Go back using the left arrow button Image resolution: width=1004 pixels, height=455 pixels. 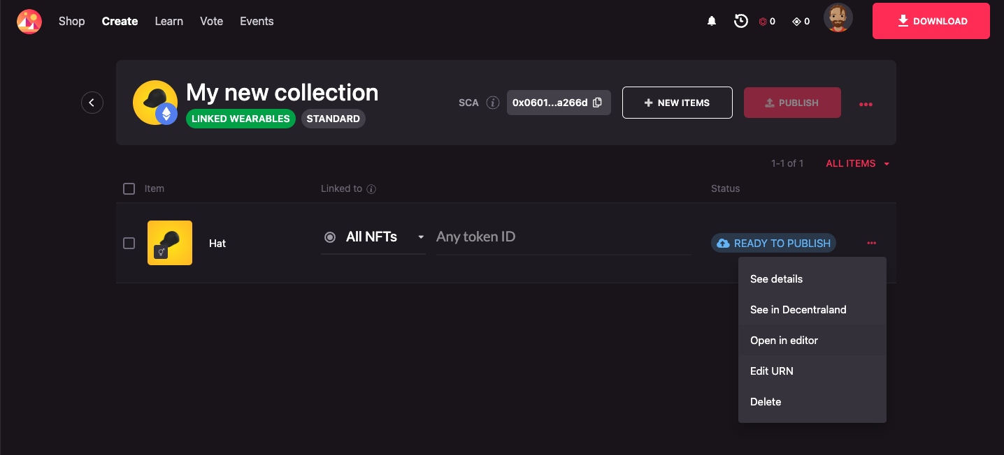click(x=92, y=103)
